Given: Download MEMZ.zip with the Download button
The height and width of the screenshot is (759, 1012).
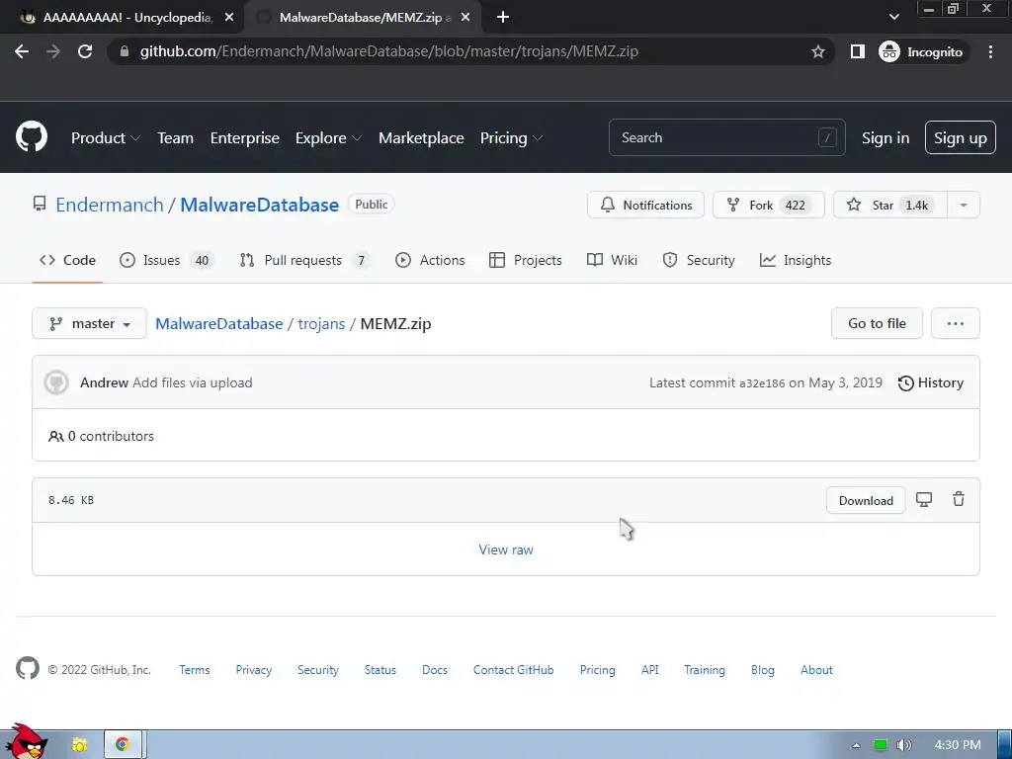Looking at the screenshot, I should pyautogui.click(x=866, y=500).
